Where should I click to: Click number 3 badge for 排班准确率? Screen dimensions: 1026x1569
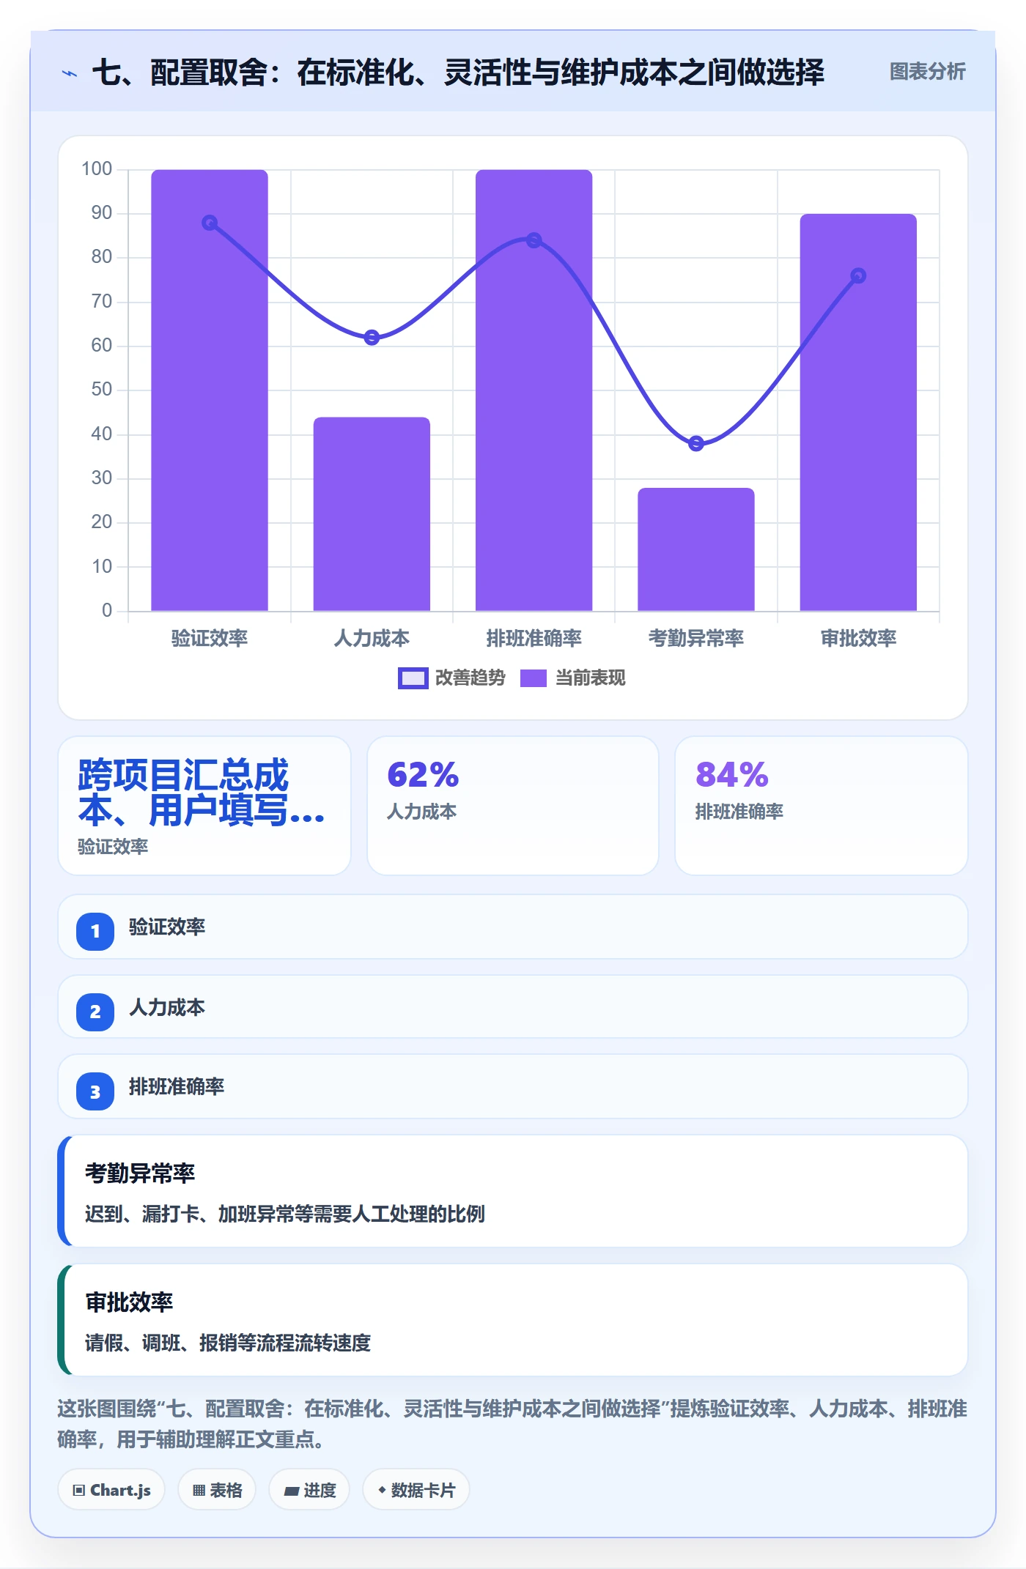point(95,1092)
